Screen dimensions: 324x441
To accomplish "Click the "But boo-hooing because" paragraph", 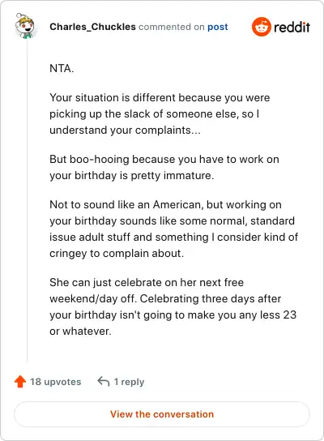I will coord(164,167).
